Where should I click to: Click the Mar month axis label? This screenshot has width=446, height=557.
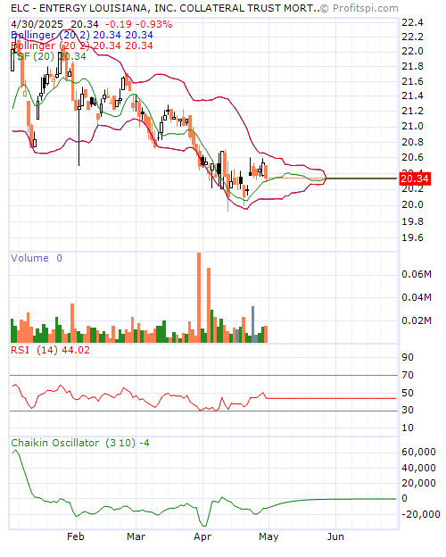(x=136, y=536)
